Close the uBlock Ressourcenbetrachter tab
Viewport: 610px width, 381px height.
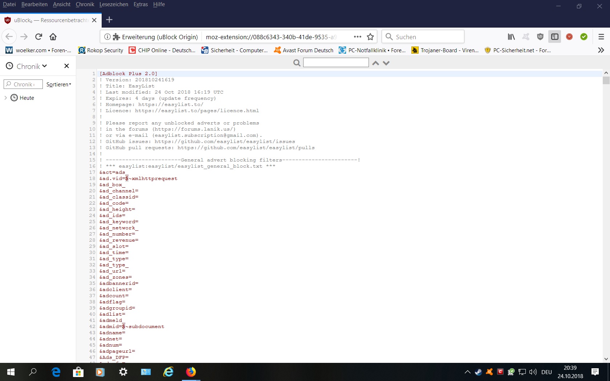coord(94,20)
